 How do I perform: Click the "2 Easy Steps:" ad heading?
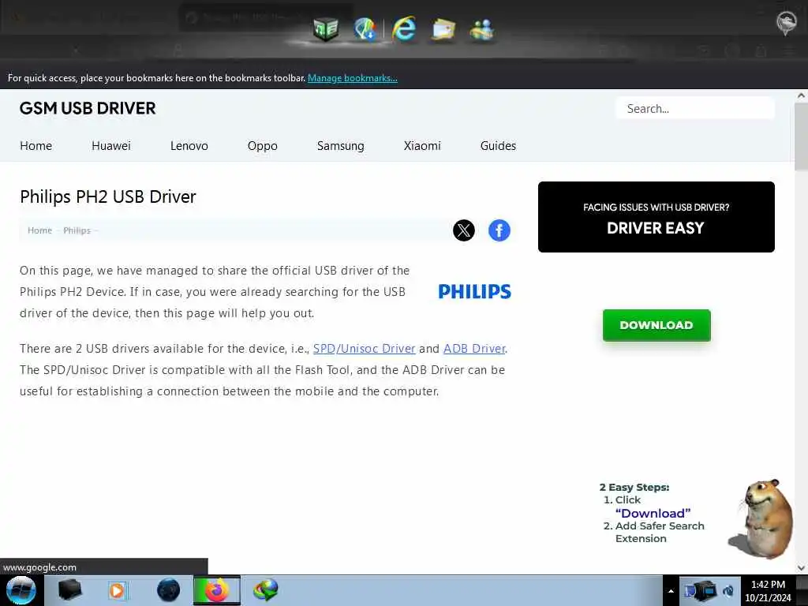click(x=634, y=487)
